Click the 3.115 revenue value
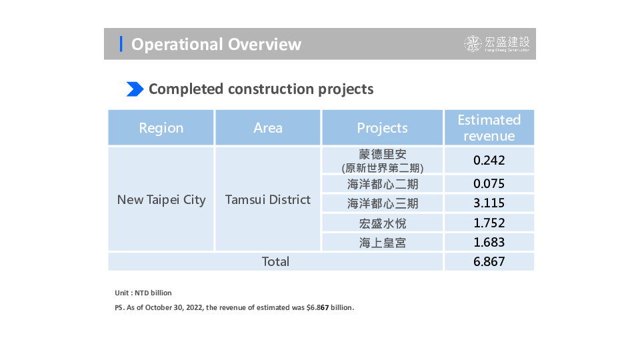Screen dimensions: 640x360 click(x=489, y=203)
